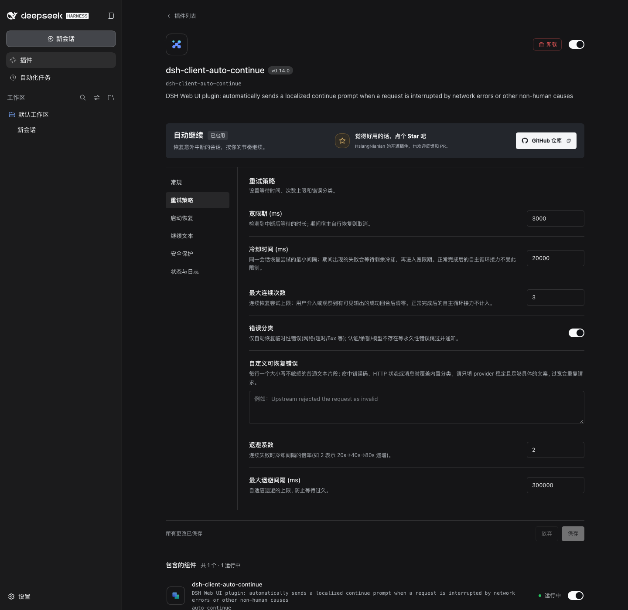Click the v0.14.0 version badge
The height and width of the screenshot is (610, 628).
point(280,71)
